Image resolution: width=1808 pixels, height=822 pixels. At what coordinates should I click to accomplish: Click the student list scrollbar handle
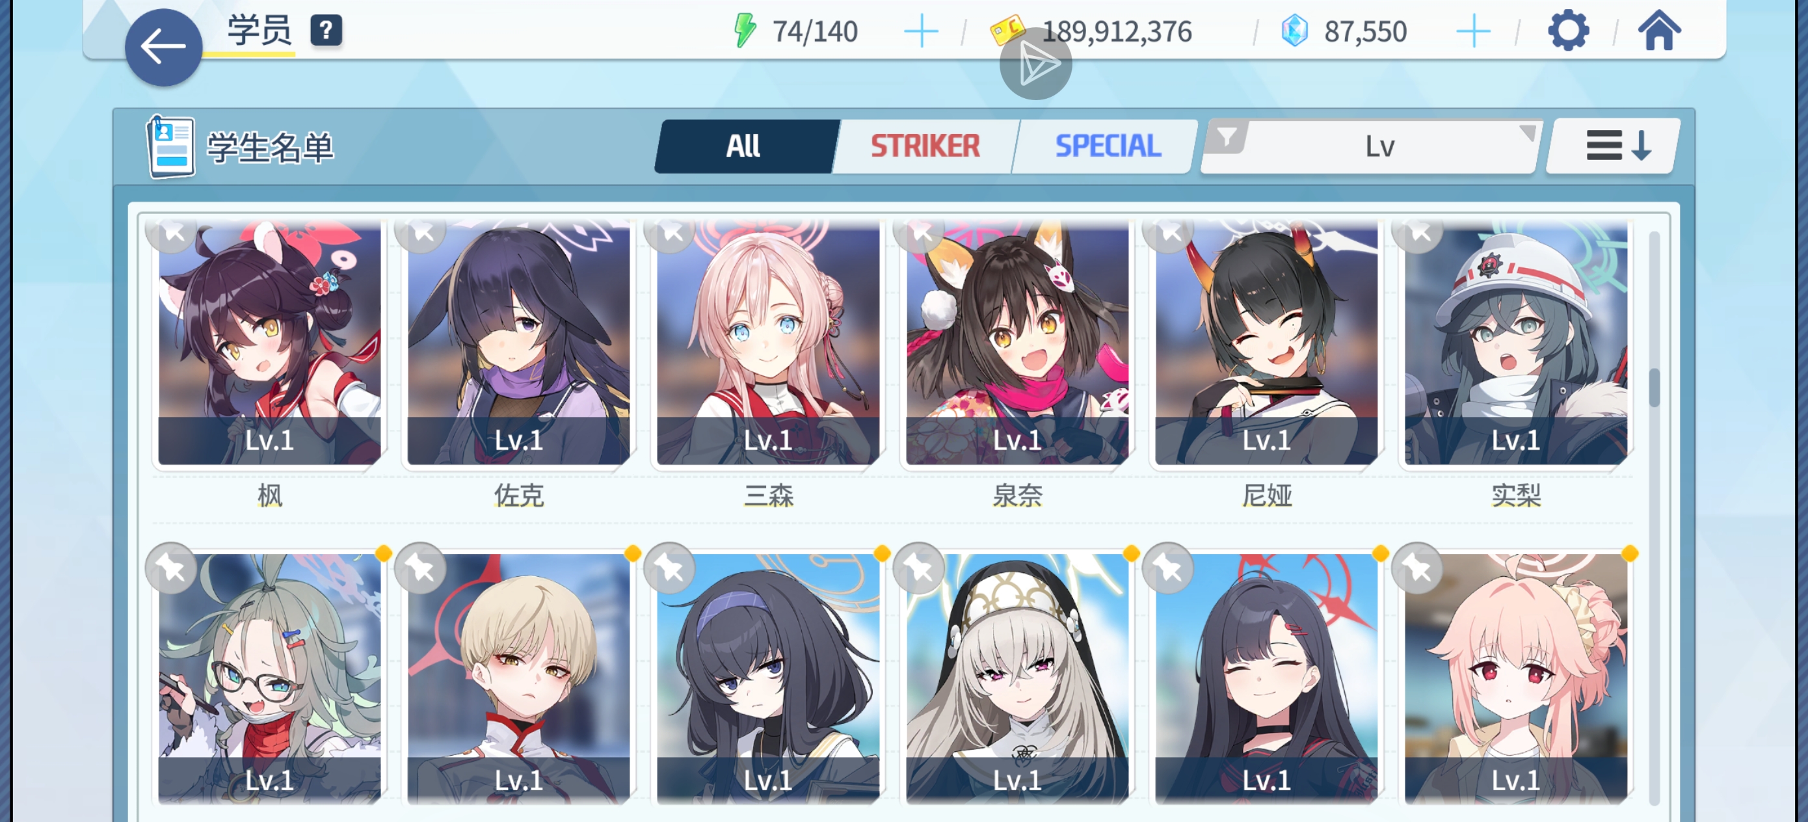(x=1655, y=387)
